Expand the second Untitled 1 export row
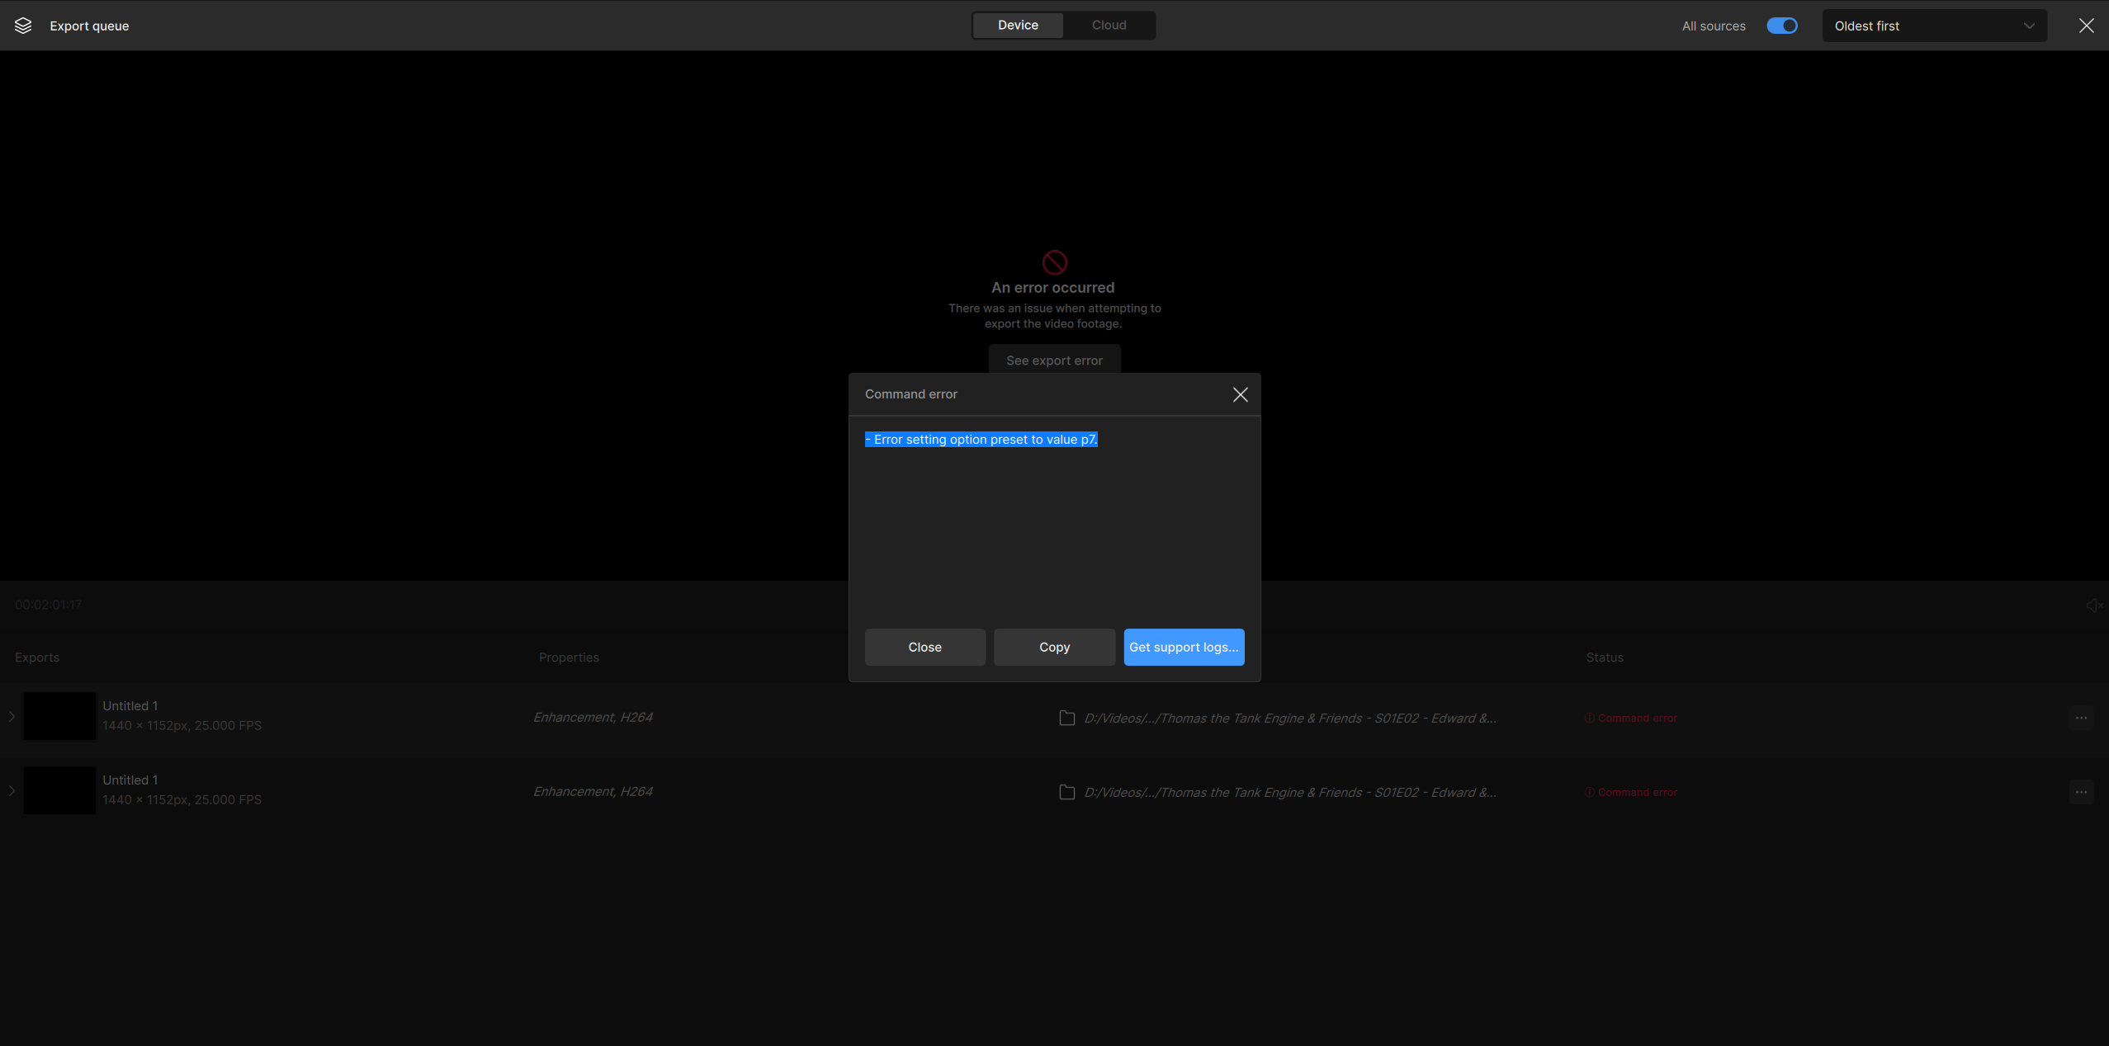Screen dimensions: 2109x1046 click(x=12, y=791)
